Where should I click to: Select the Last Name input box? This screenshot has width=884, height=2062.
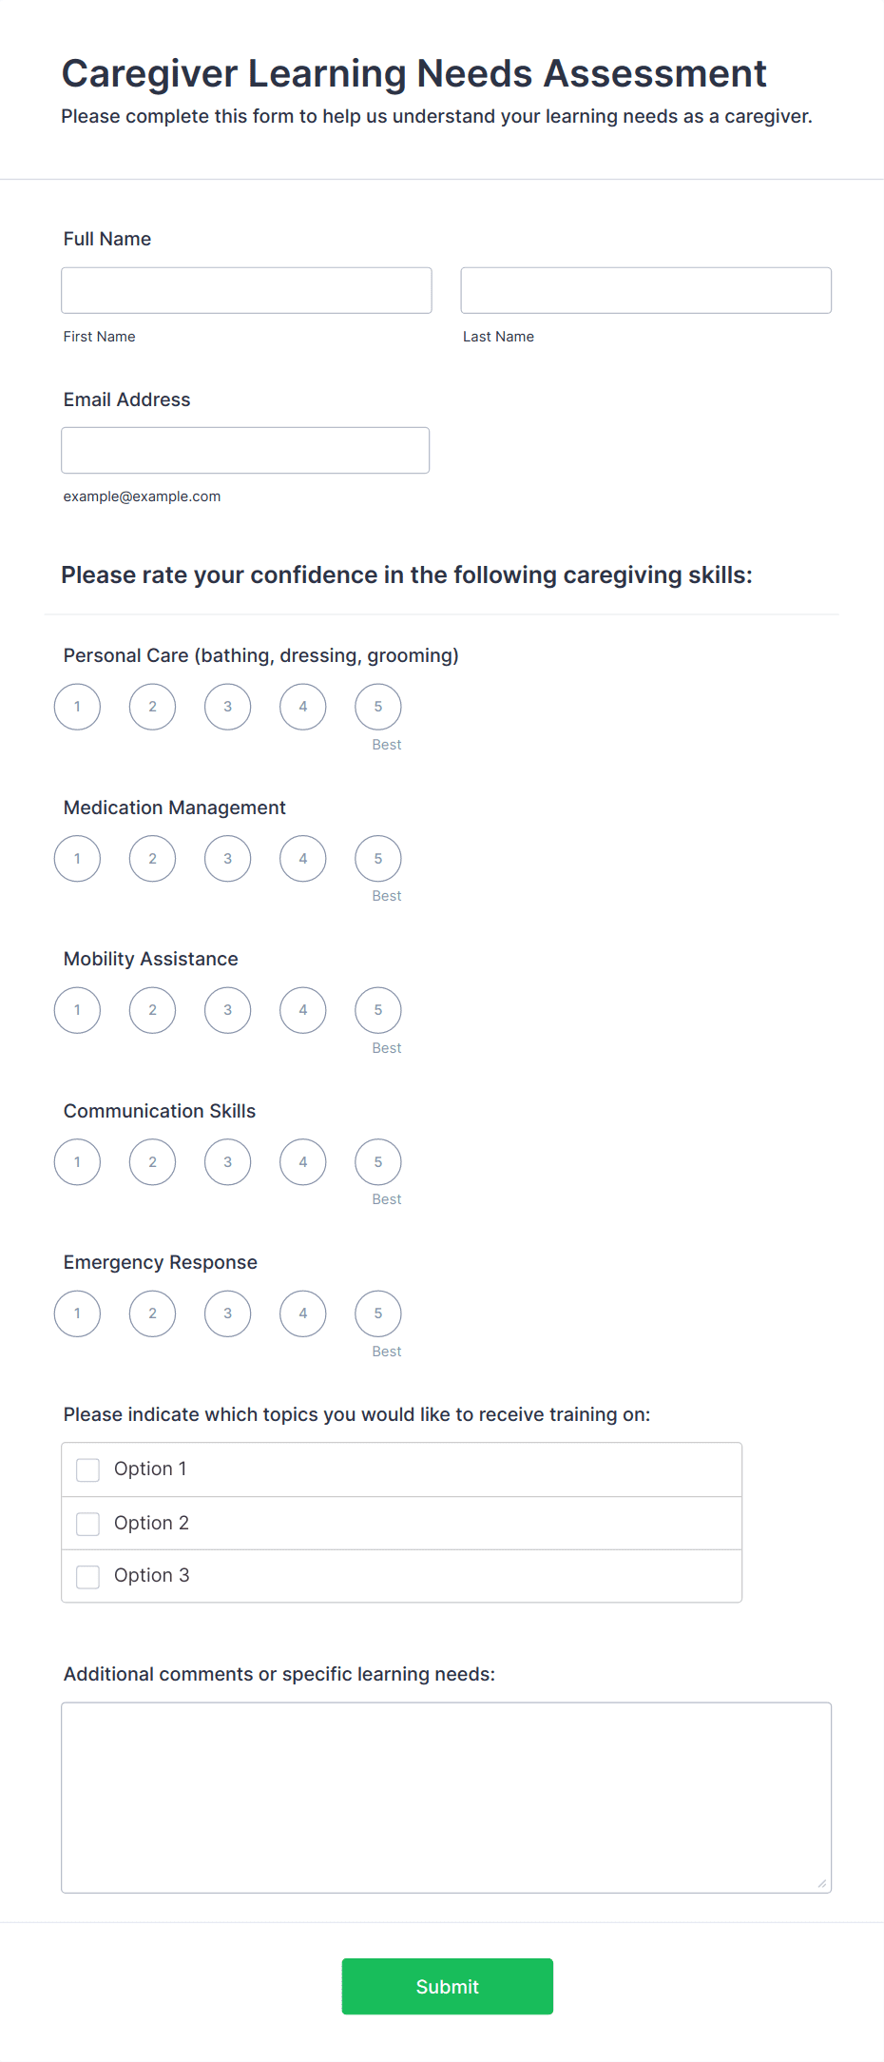[x=645, y=289]
